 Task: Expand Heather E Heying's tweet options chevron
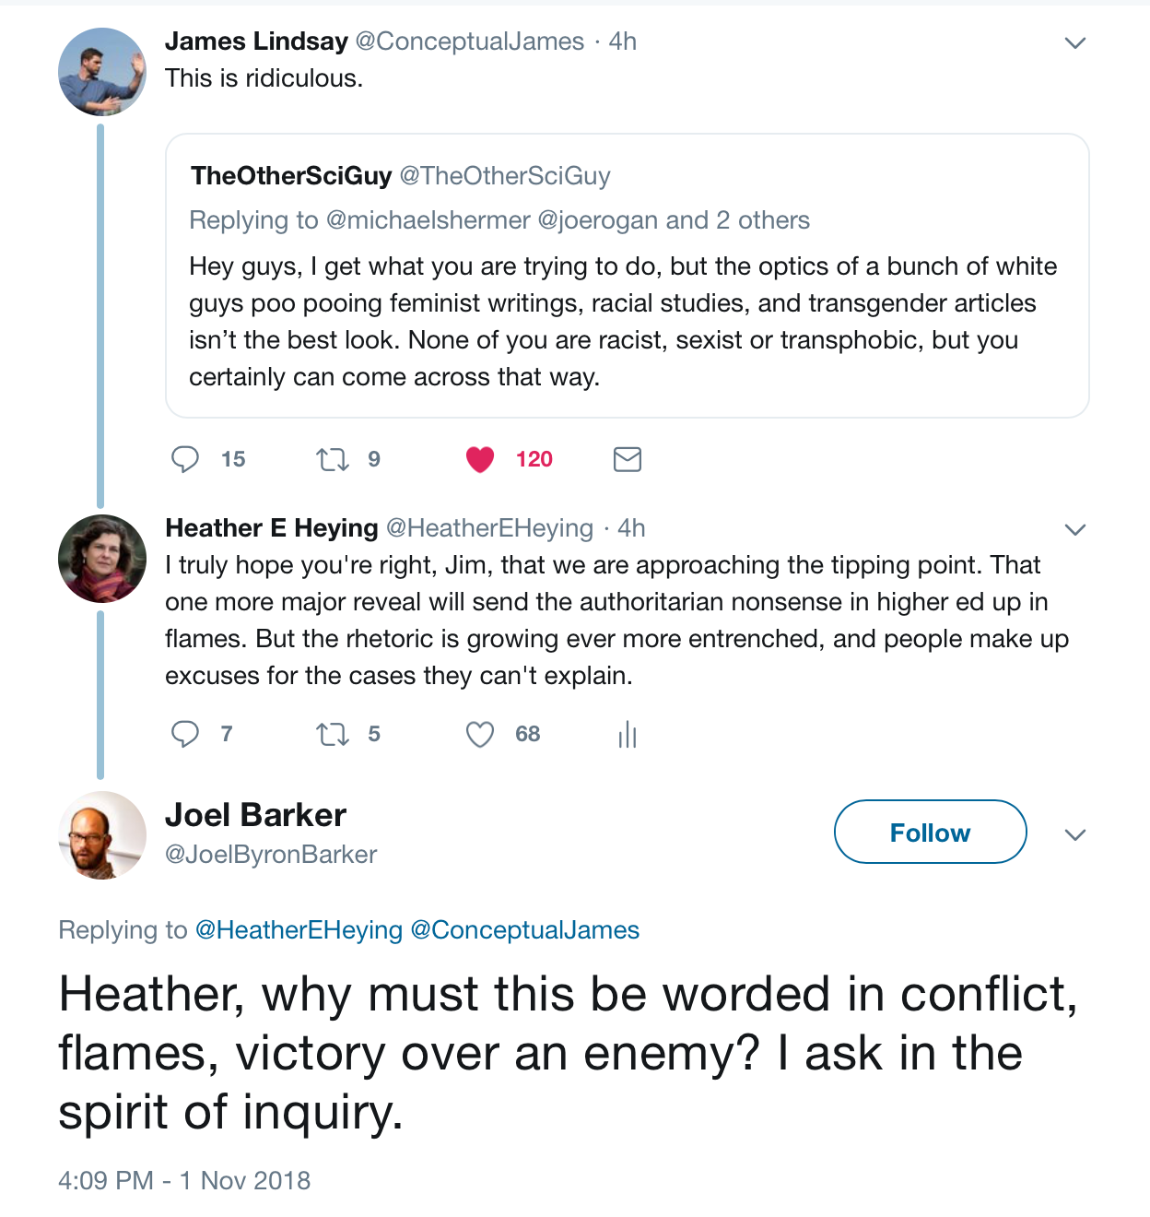tap(1075, 529)
